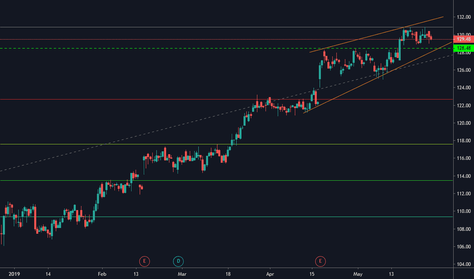The image size is (474, 279).
Task: Click the 126.00 price axis label
Action: [464, 70]
